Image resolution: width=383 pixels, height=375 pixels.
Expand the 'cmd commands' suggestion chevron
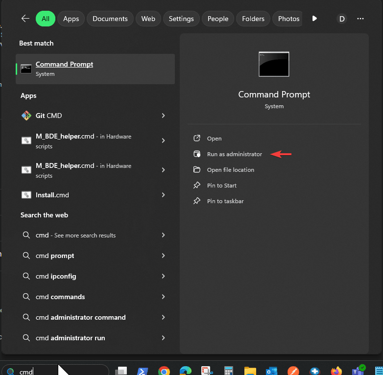click(x=164, y=297)
